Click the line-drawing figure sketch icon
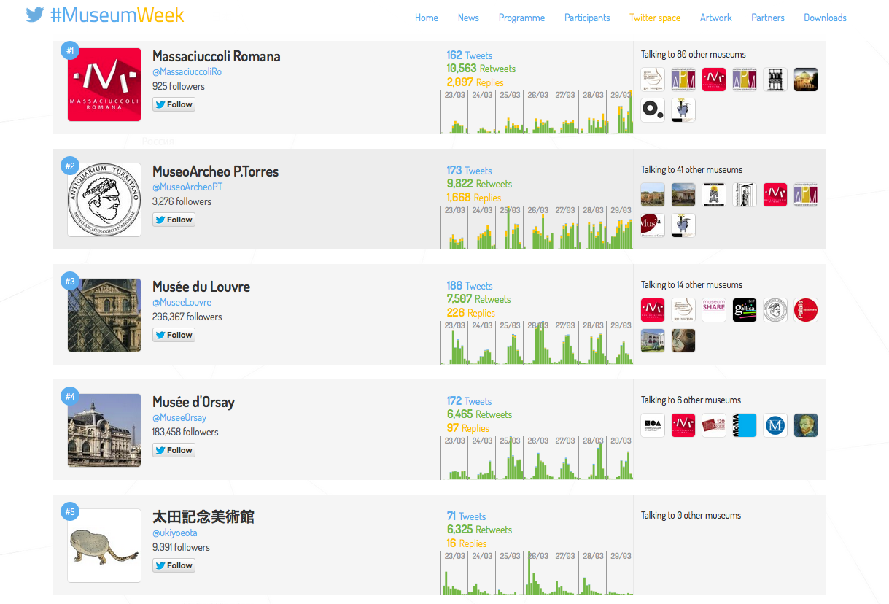889x604 pixels. [x=745, y=195]
